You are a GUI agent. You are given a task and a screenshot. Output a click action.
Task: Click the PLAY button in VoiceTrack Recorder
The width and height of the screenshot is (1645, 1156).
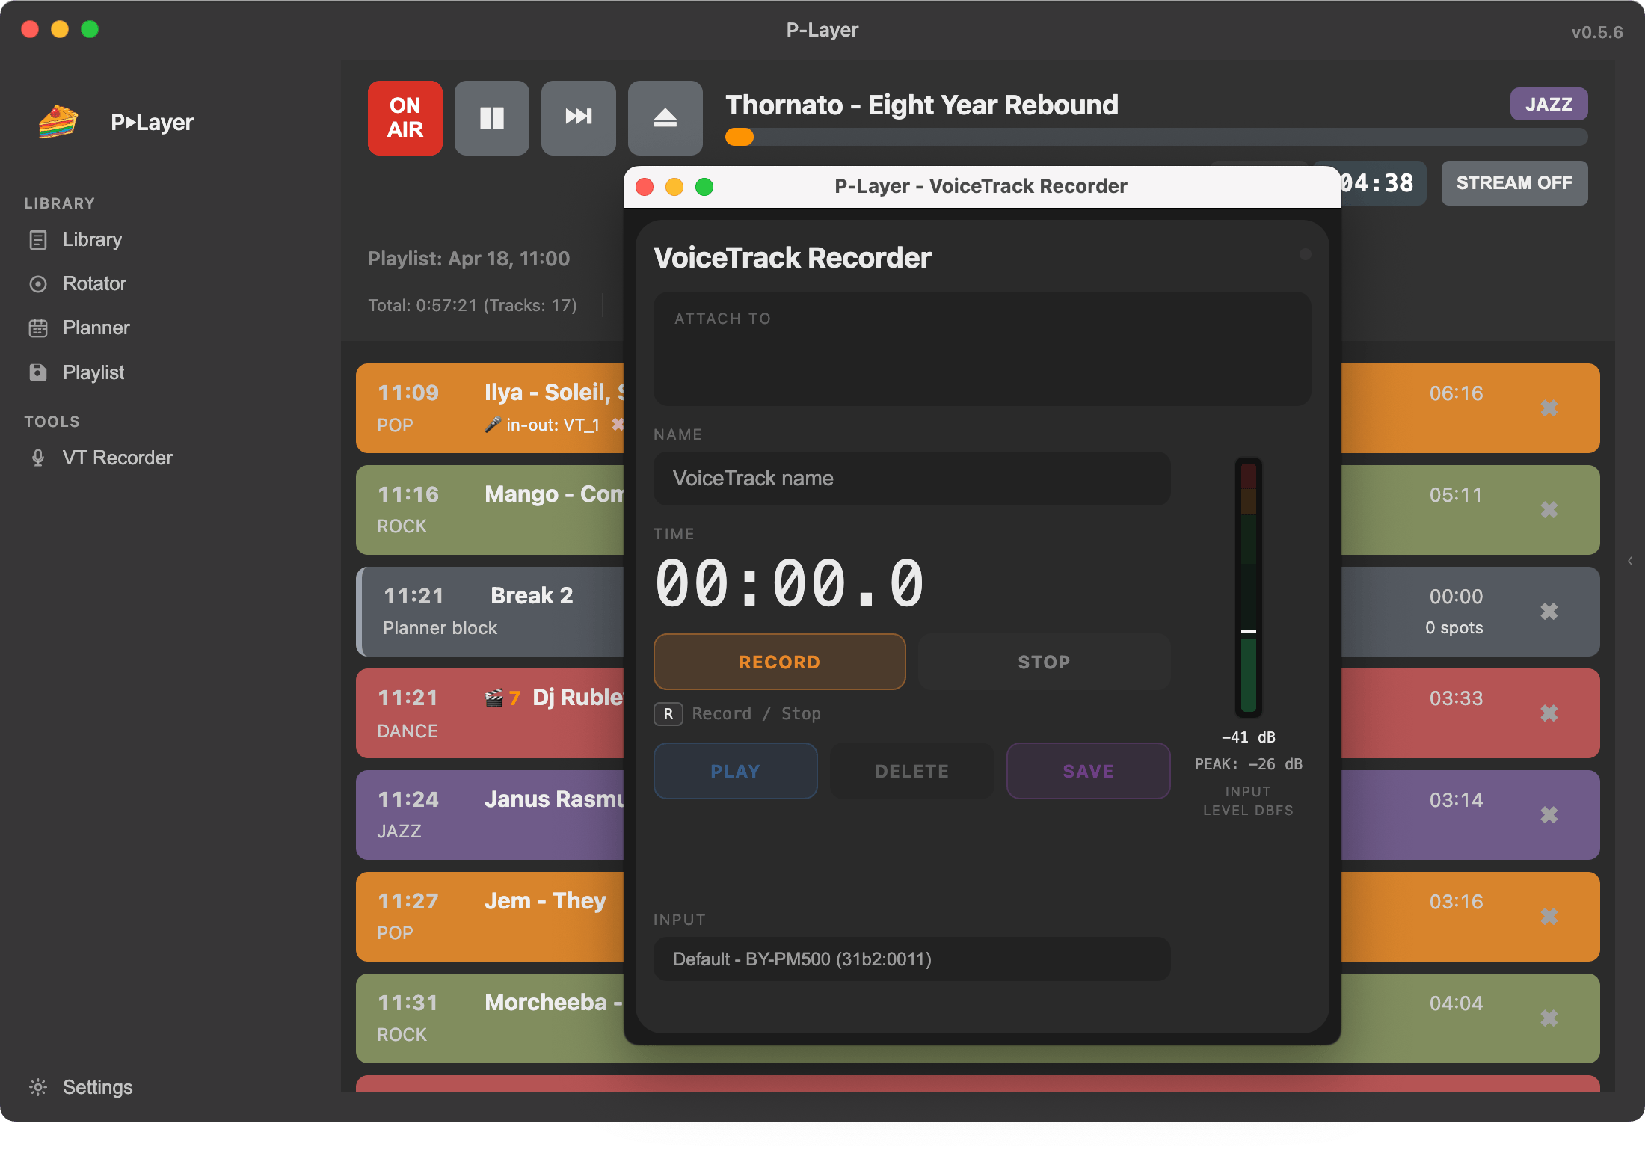click(x=736, y=771)
